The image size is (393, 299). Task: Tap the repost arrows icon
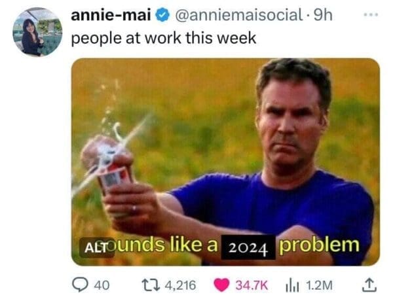click(151, 285)
